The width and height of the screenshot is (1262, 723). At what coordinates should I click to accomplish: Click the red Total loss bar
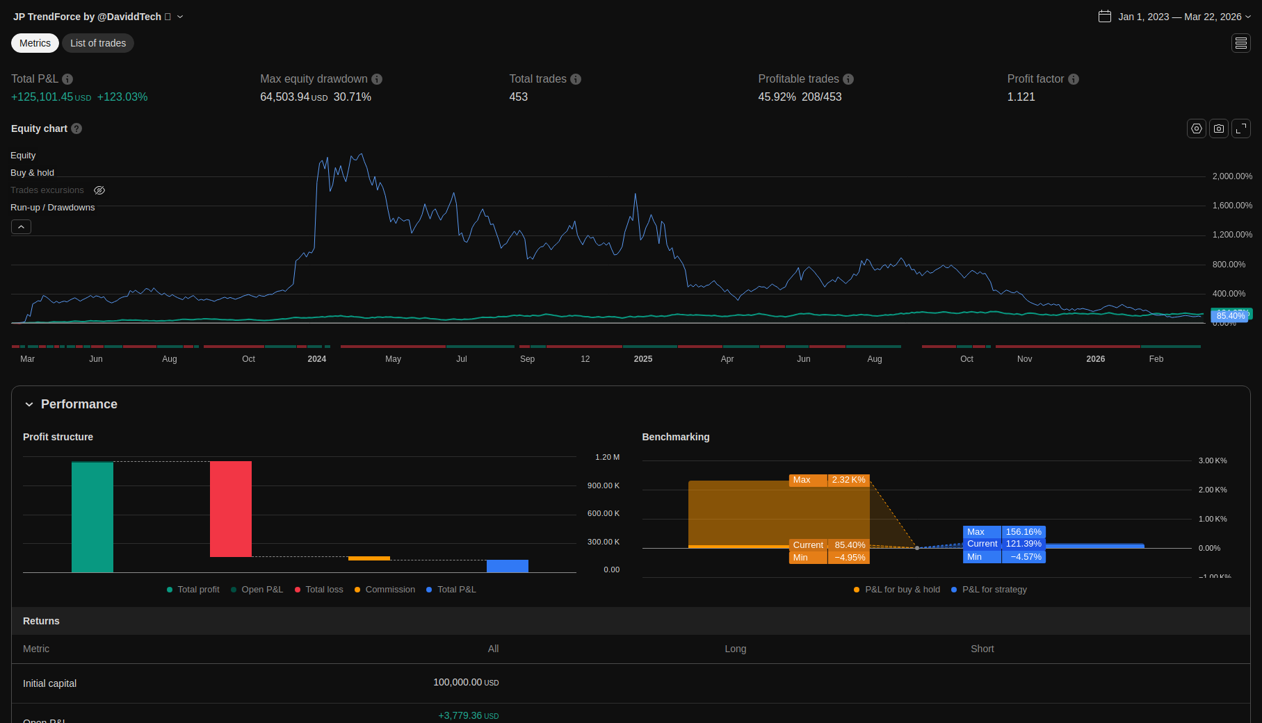(x=230, y=508)
